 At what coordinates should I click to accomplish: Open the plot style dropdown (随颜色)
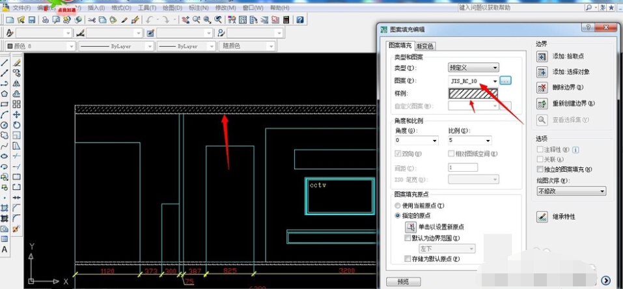247,46
